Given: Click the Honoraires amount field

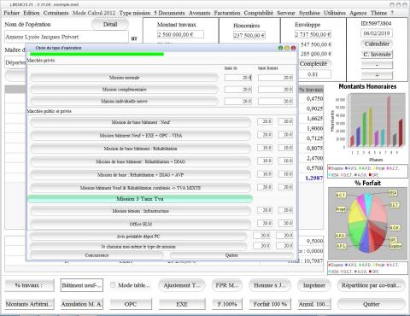Looking at the screenshot, I should 249,35.
